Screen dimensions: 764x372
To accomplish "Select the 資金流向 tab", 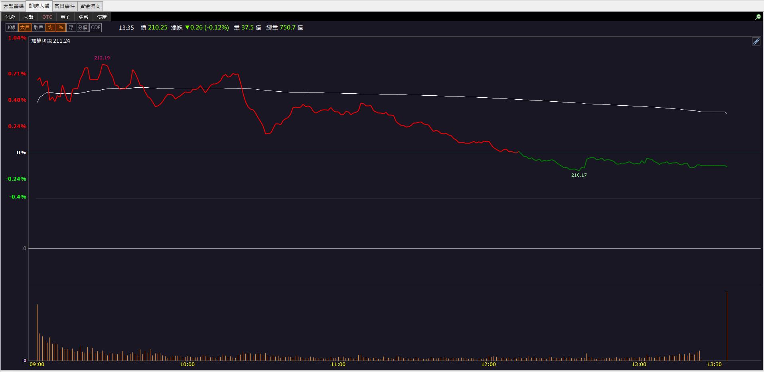I will tap(90, 6).
